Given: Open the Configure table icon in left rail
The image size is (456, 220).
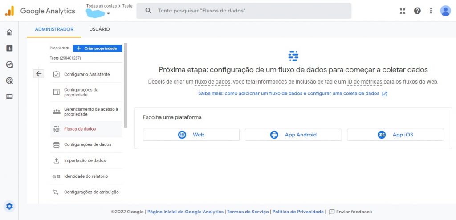Looking at the screenshot, I should [9, 96].
